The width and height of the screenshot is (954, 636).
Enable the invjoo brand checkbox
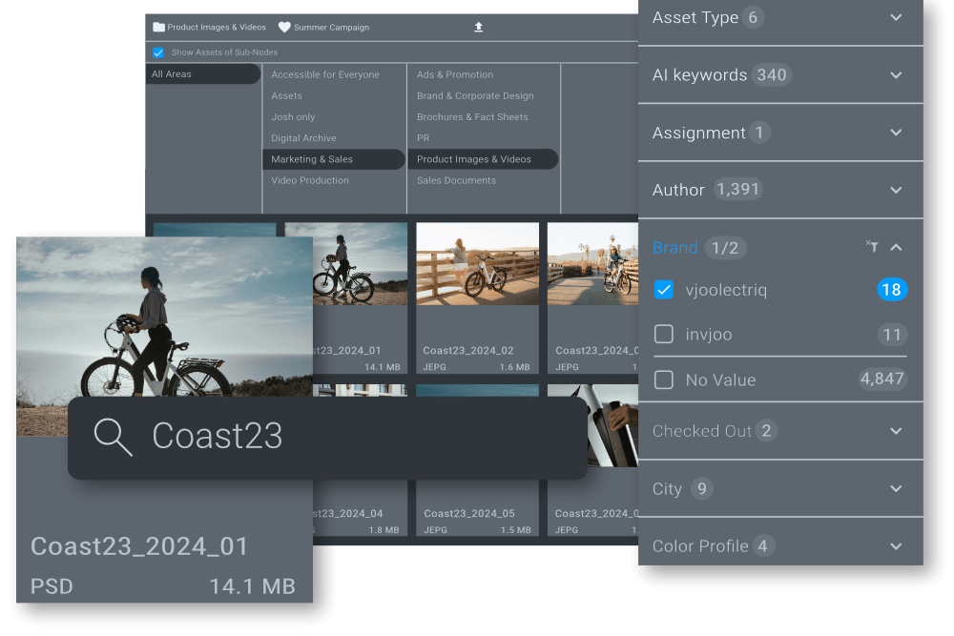(664, 335)
